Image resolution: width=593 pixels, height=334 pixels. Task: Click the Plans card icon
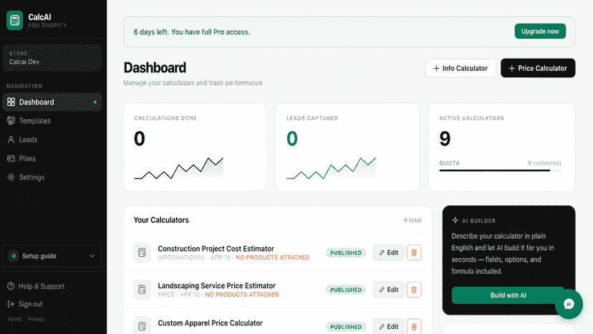tap(11, 158)
